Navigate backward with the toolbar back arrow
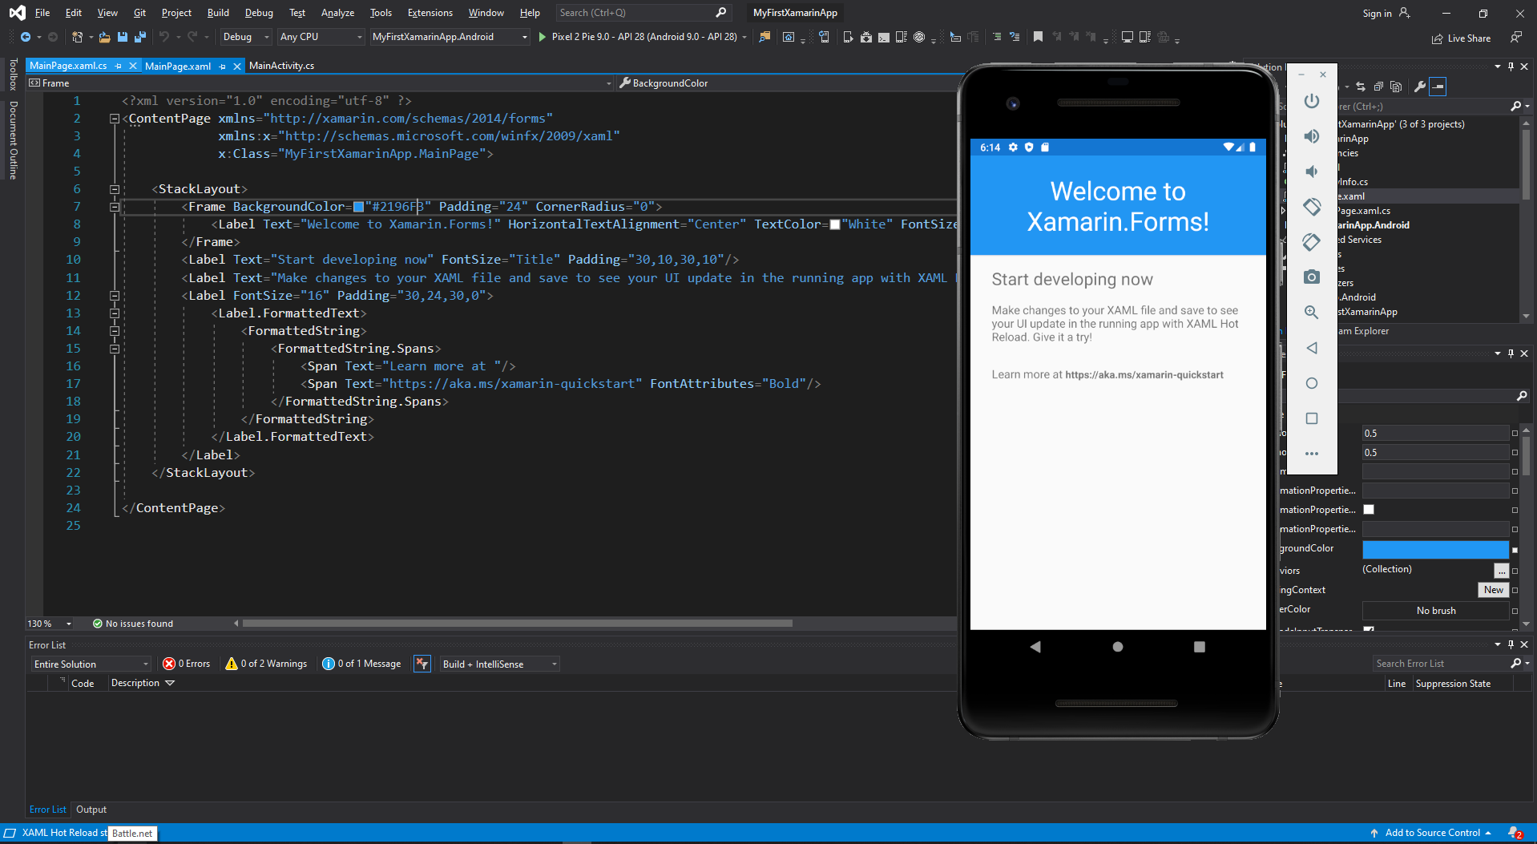 pyautogui.click(x=26, y=37)
